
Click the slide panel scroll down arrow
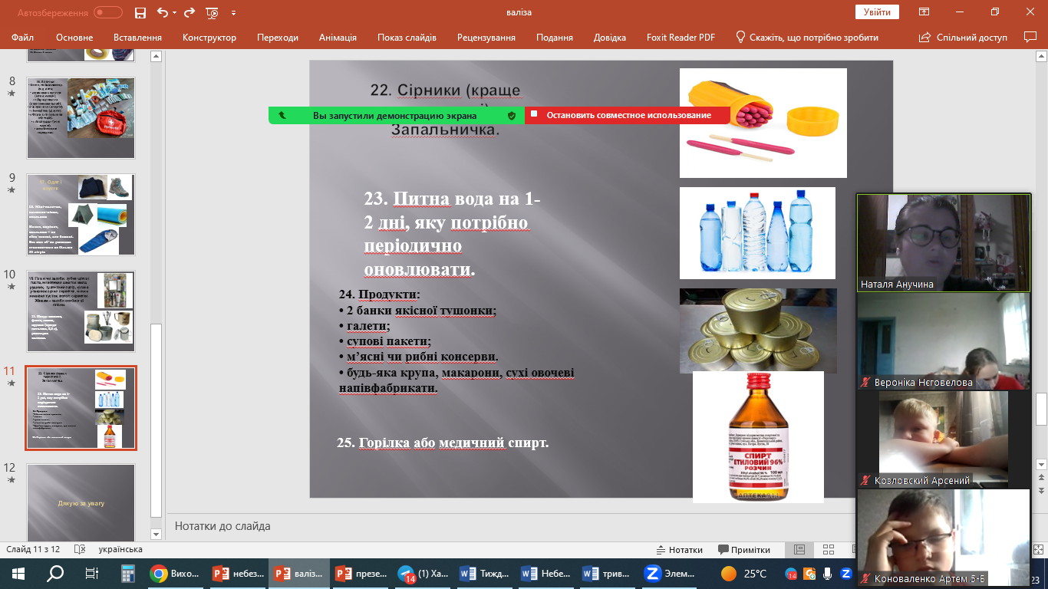[x=157, y=534]
